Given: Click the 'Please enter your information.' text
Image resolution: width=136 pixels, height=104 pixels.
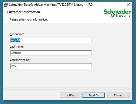Looking at the screenshot, I should [29, 19].
